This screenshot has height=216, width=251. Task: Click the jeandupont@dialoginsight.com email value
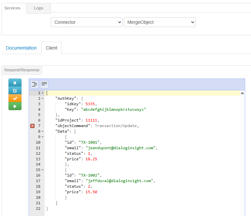pos(121,148)
